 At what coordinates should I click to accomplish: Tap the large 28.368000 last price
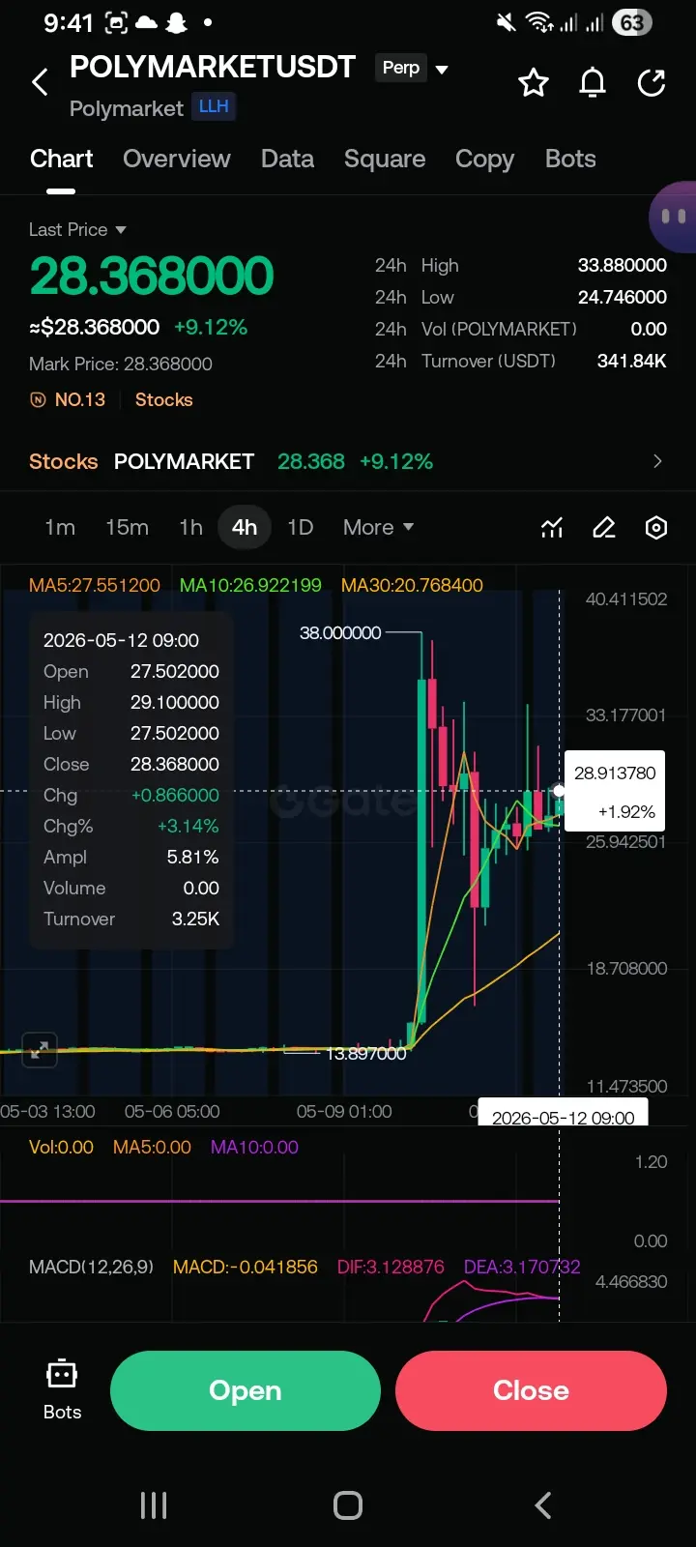pos(152,276)
